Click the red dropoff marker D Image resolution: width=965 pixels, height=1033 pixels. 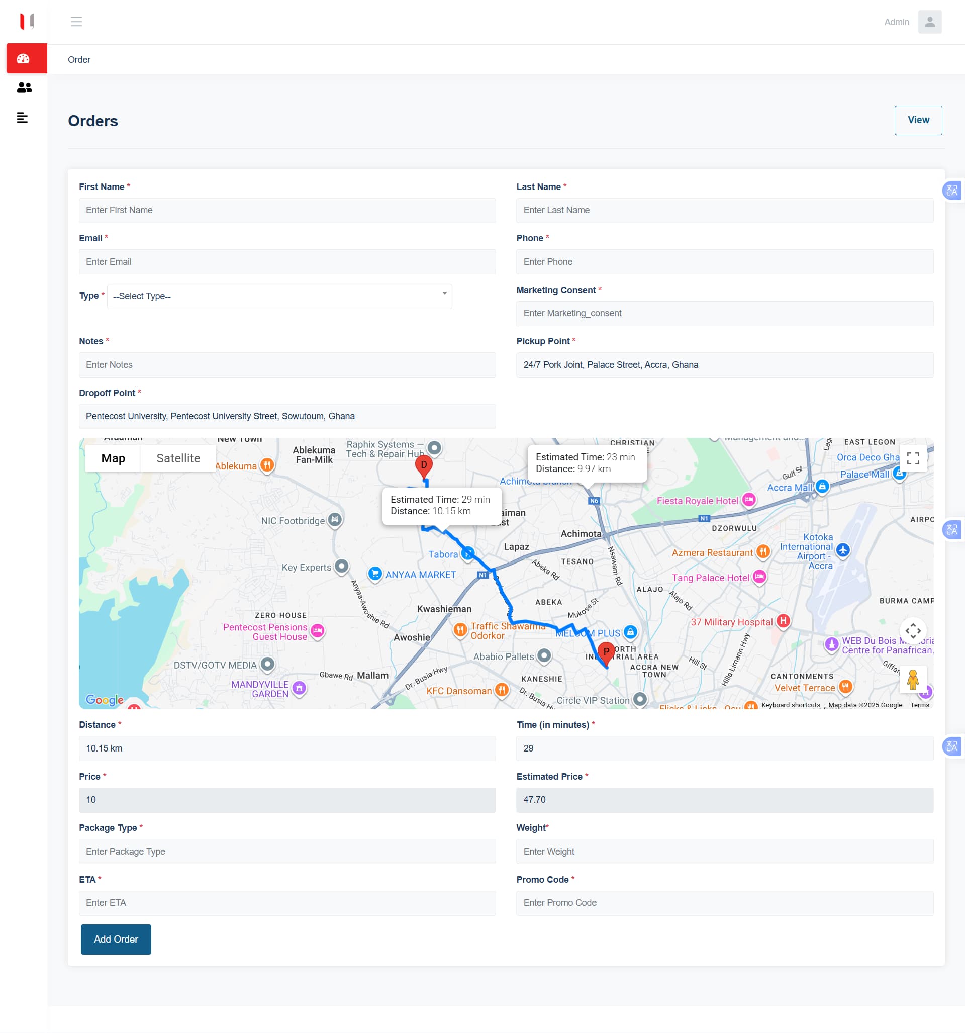(x=424, y=465)
